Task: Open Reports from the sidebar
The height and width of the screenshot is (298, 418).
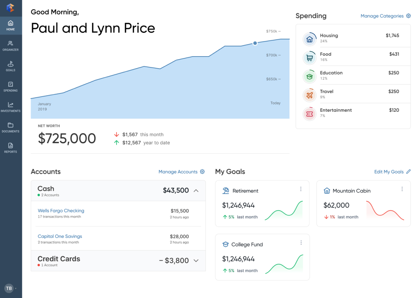Action: (11, 147)
